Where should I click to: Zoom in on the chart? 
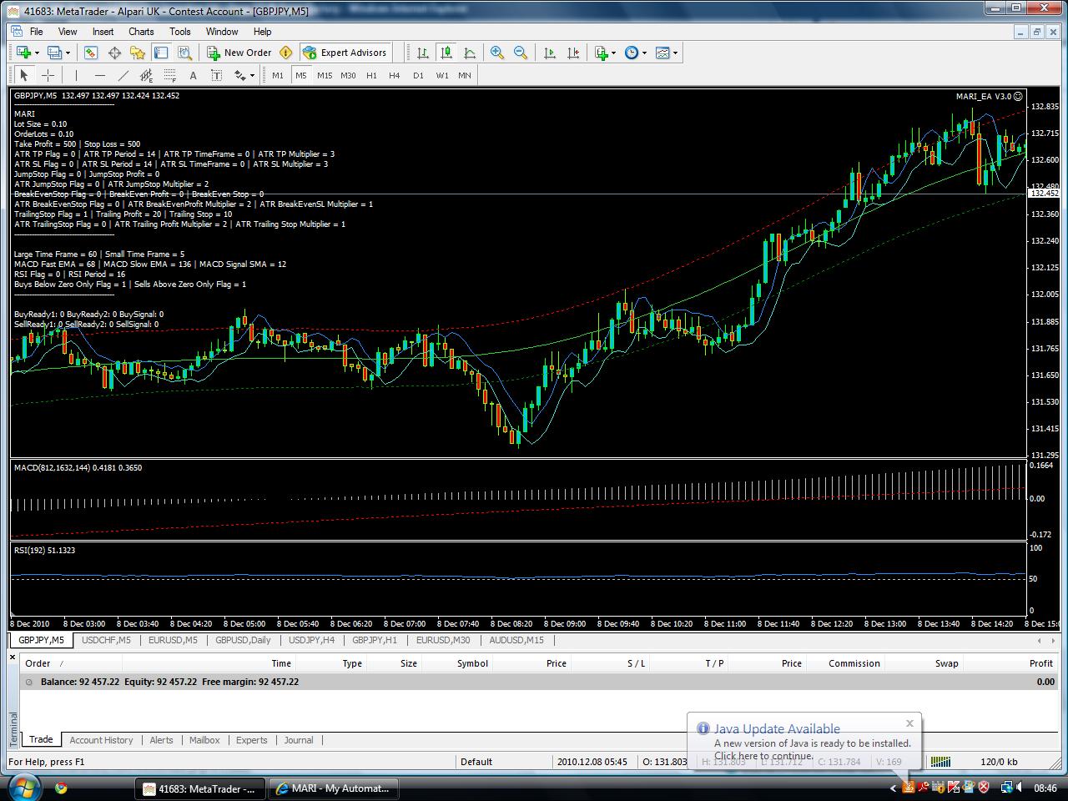(497, 53)
